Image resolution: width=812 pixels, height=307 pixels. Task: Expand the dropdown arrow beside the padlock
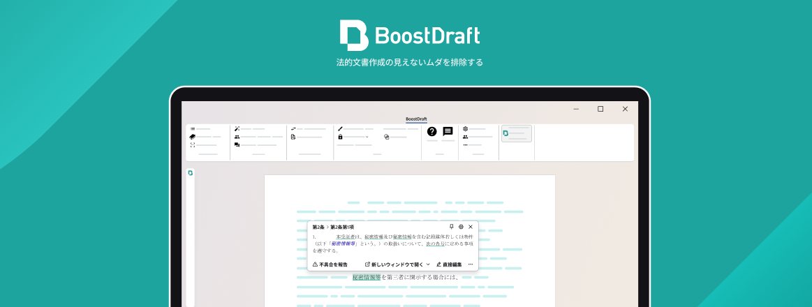[367, 137]
